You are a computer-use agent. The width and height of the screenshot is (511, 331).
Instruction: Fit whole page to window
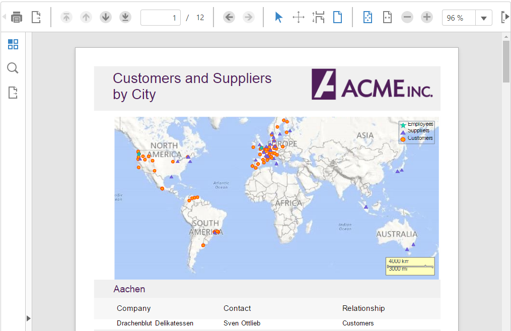point(368,17)
